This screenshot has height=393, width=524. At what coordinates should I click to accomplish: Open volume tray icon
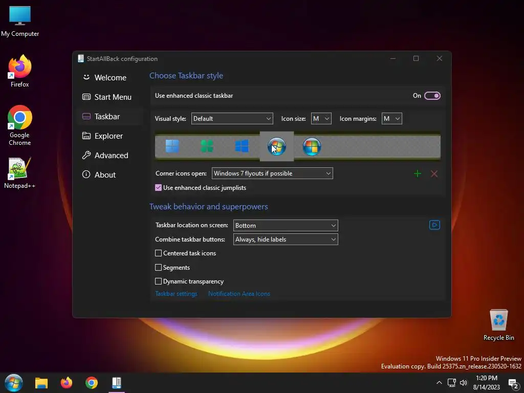pyautogui.click(x=464, y=383)
